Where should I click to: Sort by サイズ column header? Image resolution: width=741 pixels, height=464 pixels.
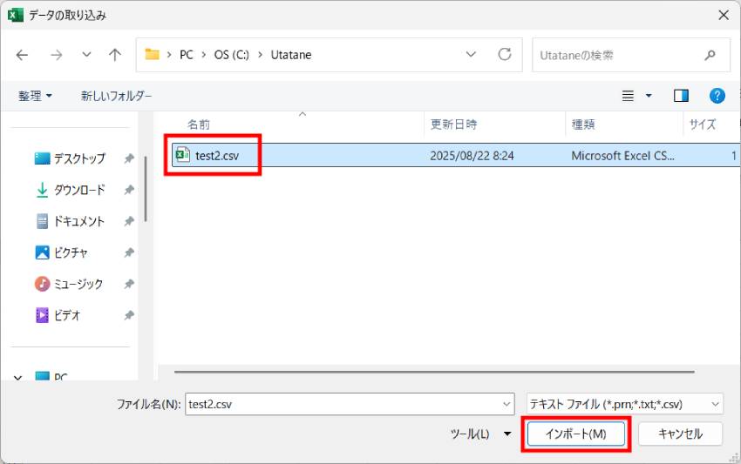coord(703,124)
